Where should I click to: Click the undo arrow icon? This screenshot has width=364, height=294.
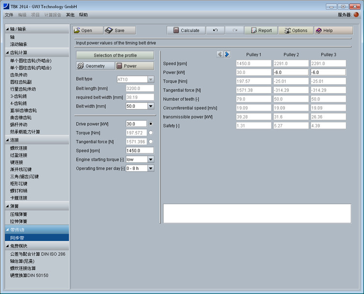click(x=215, y=30)
